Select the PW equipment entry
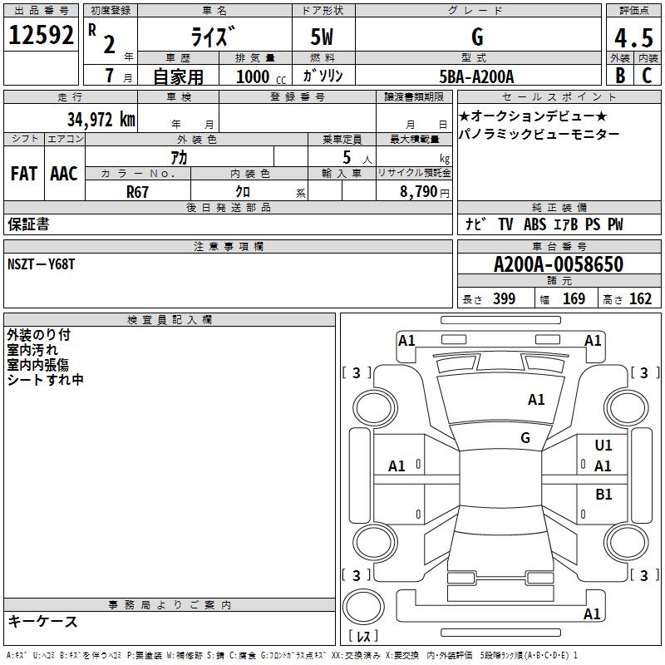665x665 pixels. [615, 224]
